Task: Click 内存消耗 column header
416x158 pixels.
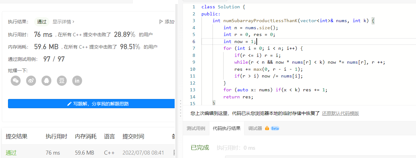Action: tap(86, 136)
